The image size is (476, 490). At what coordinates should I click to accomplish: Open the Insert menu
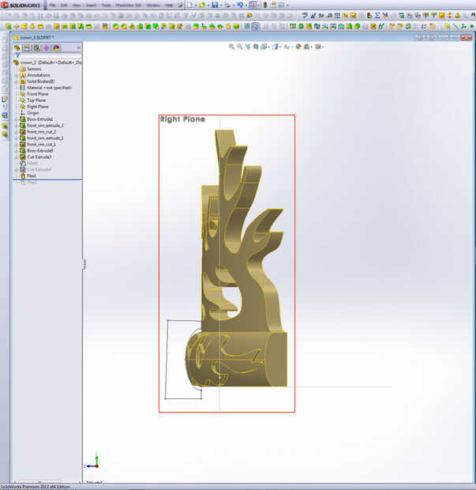(x=91, y=6)
